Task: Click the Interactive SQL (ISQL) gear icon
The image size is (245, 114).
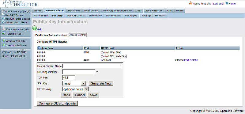Action: (x=3, y=11)
